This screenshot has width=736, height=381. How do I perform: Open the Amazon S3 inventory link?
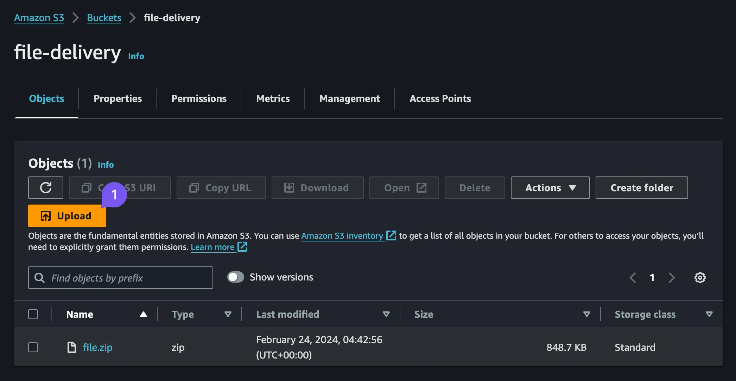[342, 235]
